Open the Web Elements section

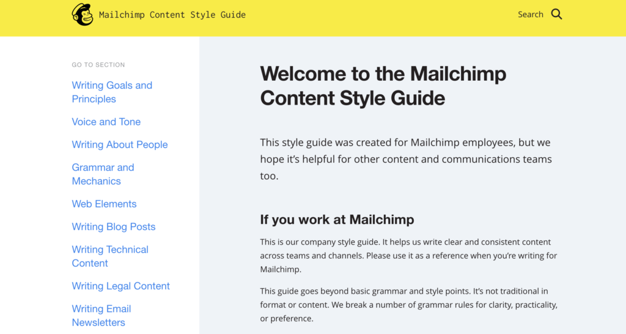tap(104, 204)
